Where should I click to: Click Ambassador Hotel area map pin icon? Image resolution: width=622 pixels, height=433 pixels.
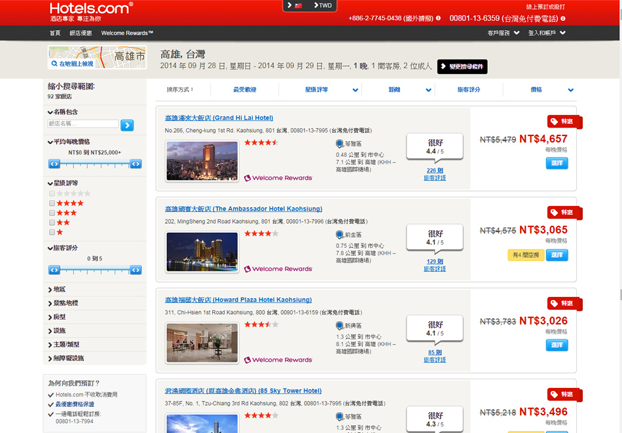(340, 235)
